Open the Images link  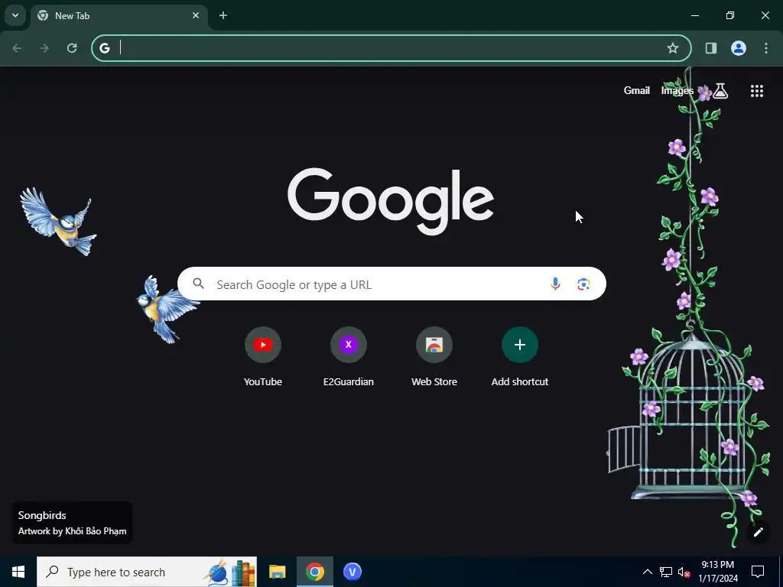[x=677, y=90]
